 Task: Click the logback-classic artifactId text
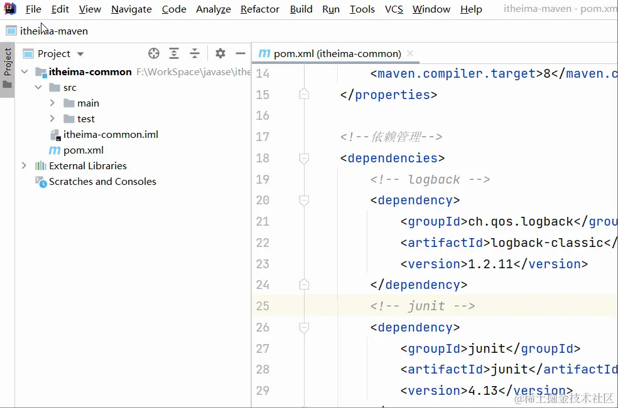[548, 243]
